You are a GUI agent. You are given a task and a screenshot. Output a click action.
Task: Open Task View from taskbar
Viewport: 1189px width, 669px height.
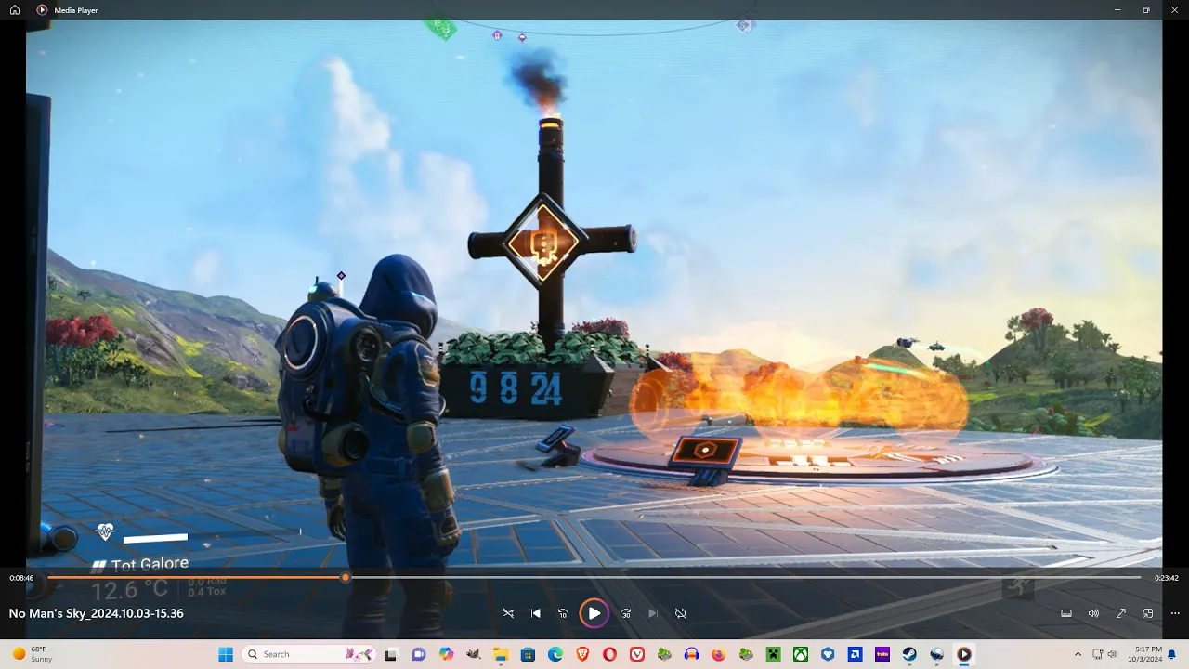(391, 654)
